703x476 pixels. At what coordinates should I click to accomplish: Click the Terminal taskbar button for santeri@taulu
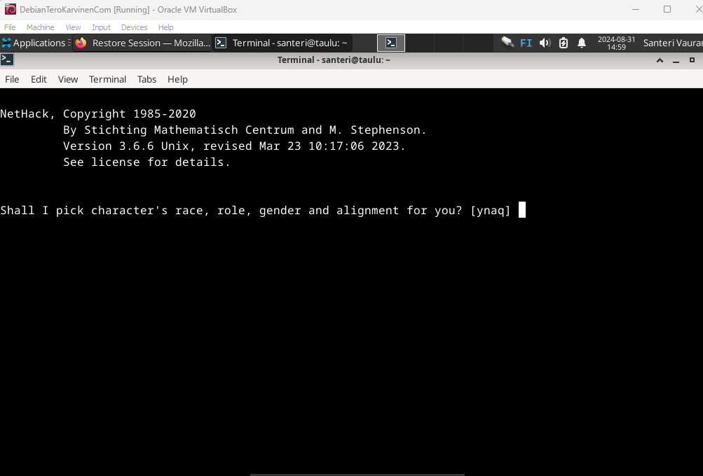pyautogui.click(x=282, y=43)
